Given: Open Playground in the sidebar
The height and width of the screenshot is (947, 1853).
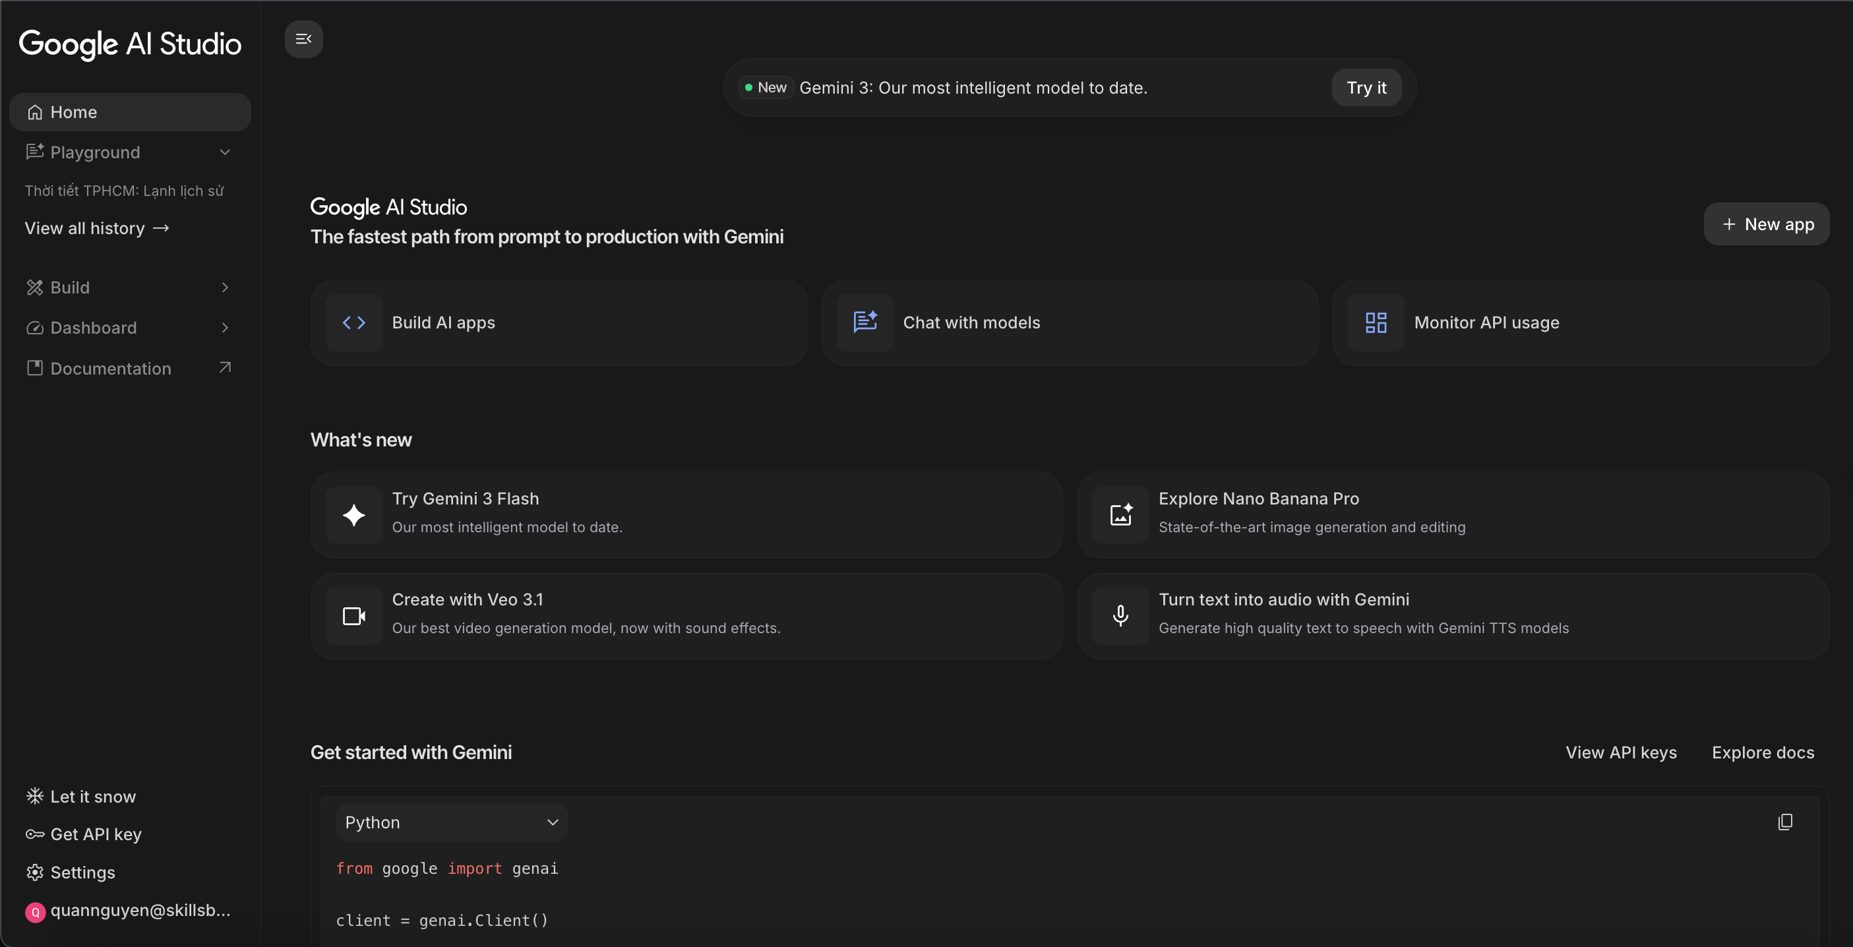Looking at the screenshot, I should tap(130, 152).
